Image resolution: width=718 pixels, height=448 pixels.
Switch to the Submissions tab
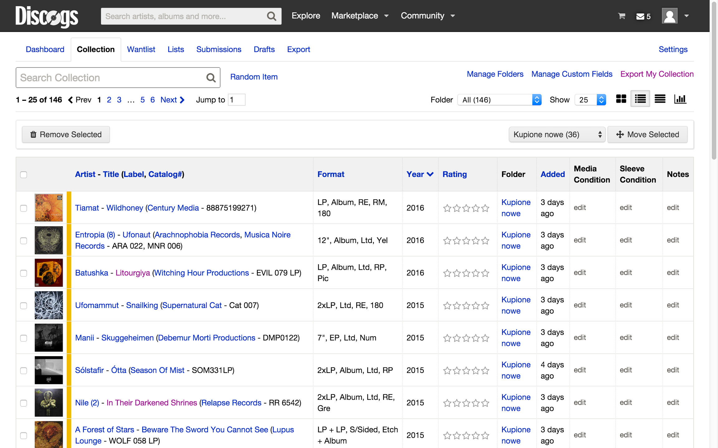(219, 49)
